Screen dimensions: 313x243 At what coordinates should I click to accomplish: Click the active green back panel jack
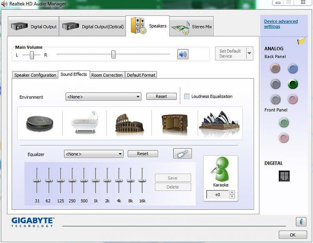[293, 84]
